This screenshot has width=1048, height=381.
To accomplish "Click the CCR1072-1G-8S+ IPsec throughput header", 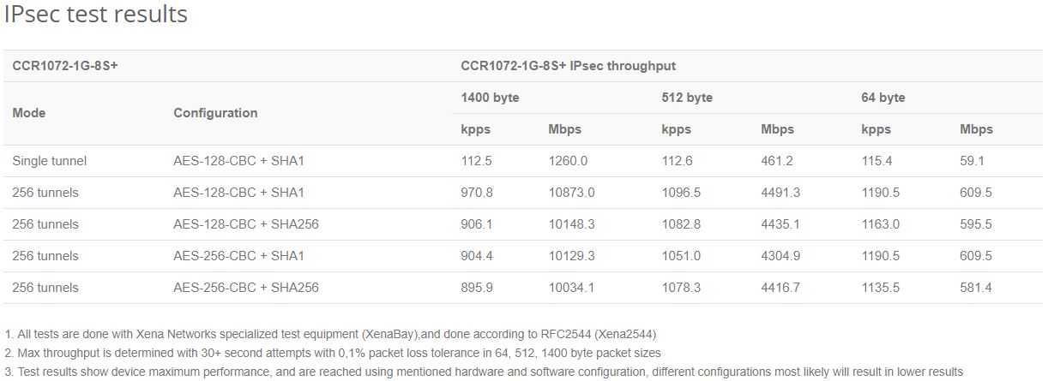I will 568,66.
